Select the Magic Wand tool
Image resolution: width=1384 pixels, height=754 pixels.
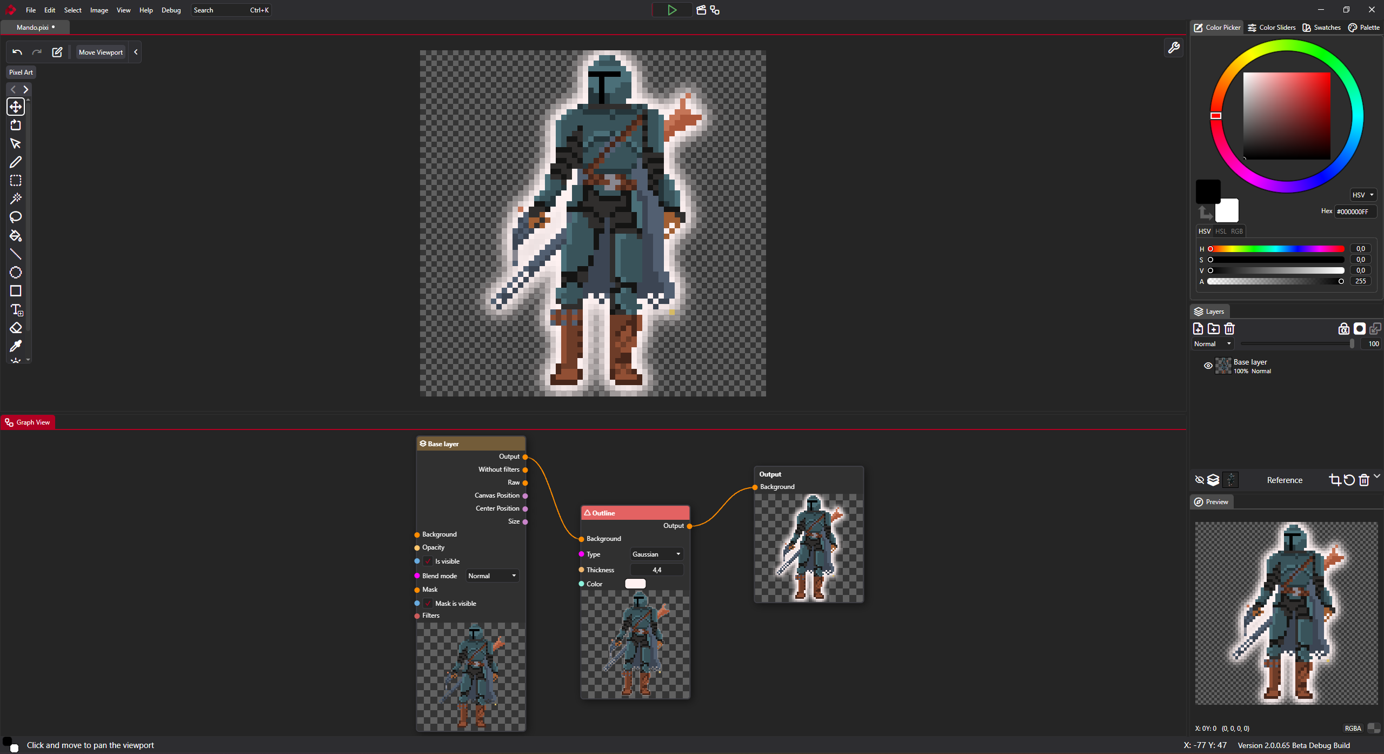tap(16, 199)
